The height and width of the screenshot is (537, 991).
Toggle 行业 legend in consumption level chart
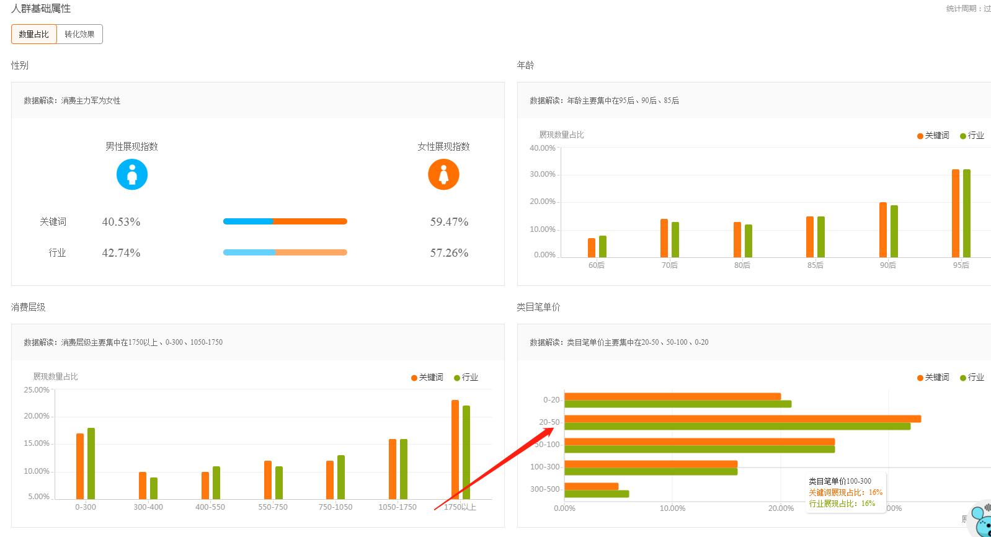466,377
